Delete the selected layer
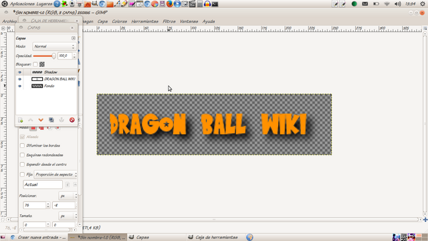The height and width of the screenshot is (241, 428). tap(72, 120)
